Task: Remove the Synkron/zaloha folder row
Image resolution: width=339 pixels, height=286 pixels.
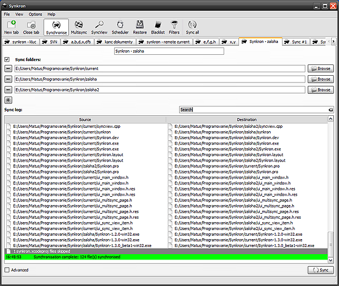Action: [8, 79]
